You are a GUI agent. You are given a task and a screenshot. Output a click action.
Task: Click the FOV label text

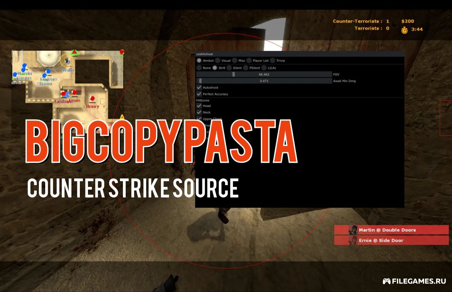coord(336,74)
